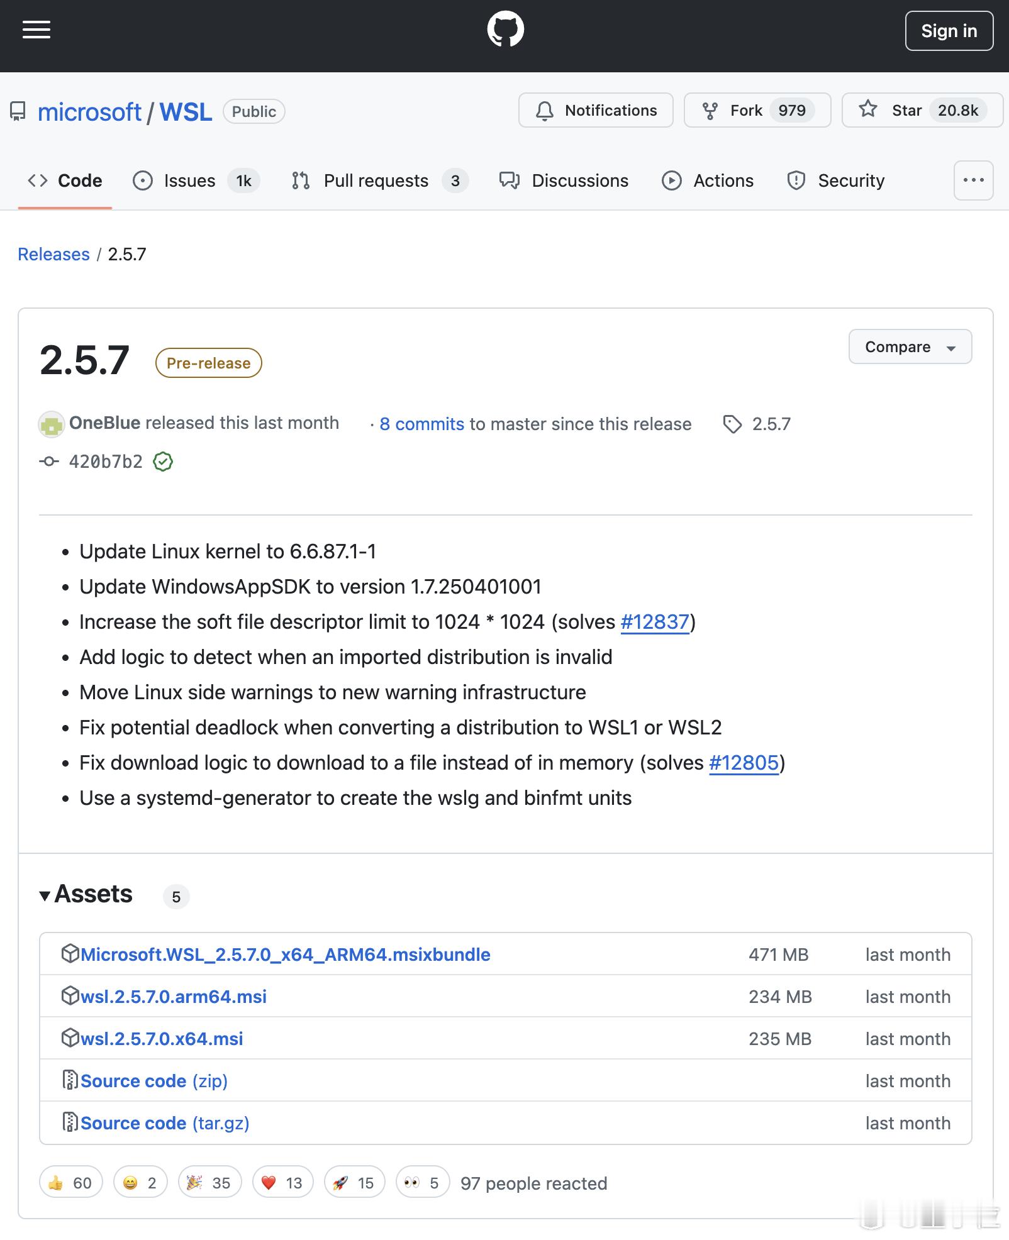
Task: Open the Discussions tab
Action: click(x=564, y=181)
